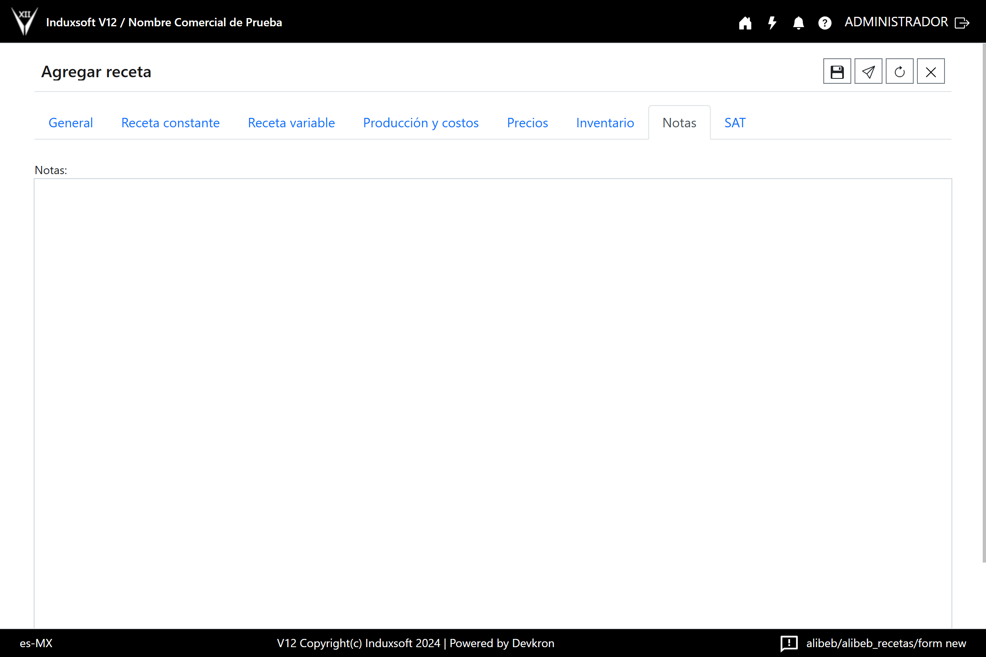The width and height of the screenshot is (986, 657).
Task: Click the feedback icon in footer
Action: tap(788, 643)
